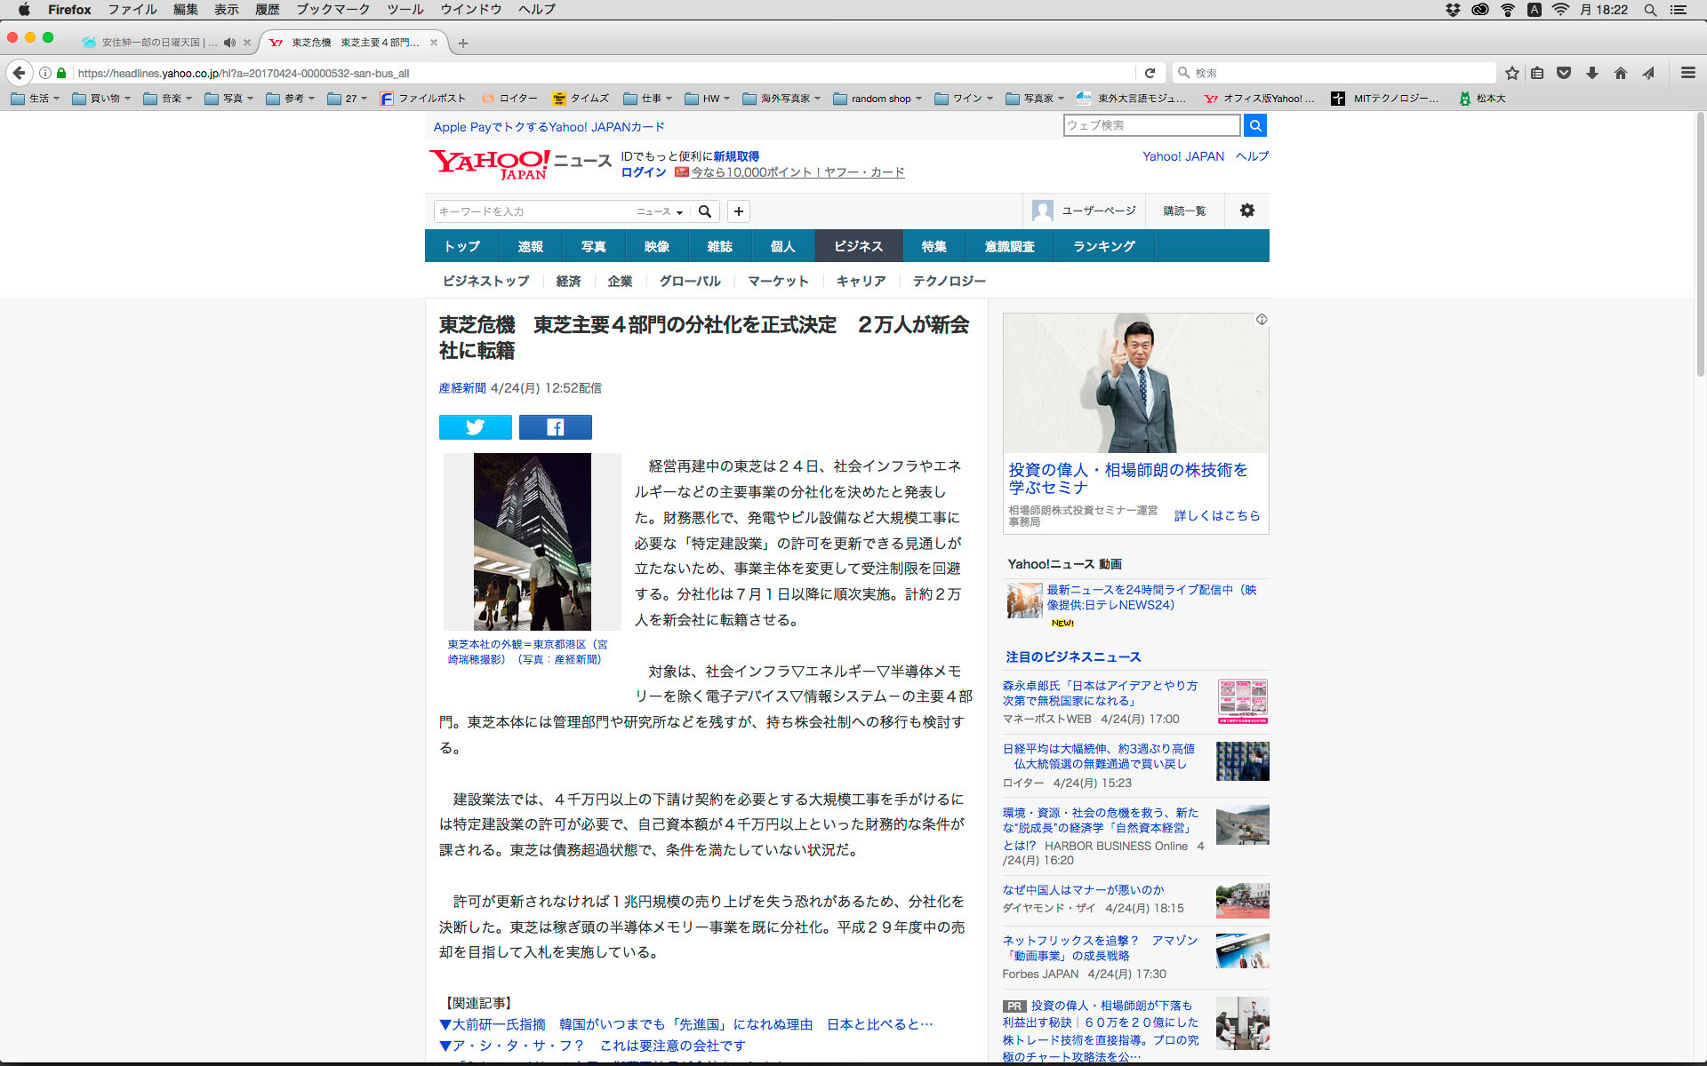1707x1066 pixels.
Task: Bookmark this page with star icon
Action: coord(1511,73)
